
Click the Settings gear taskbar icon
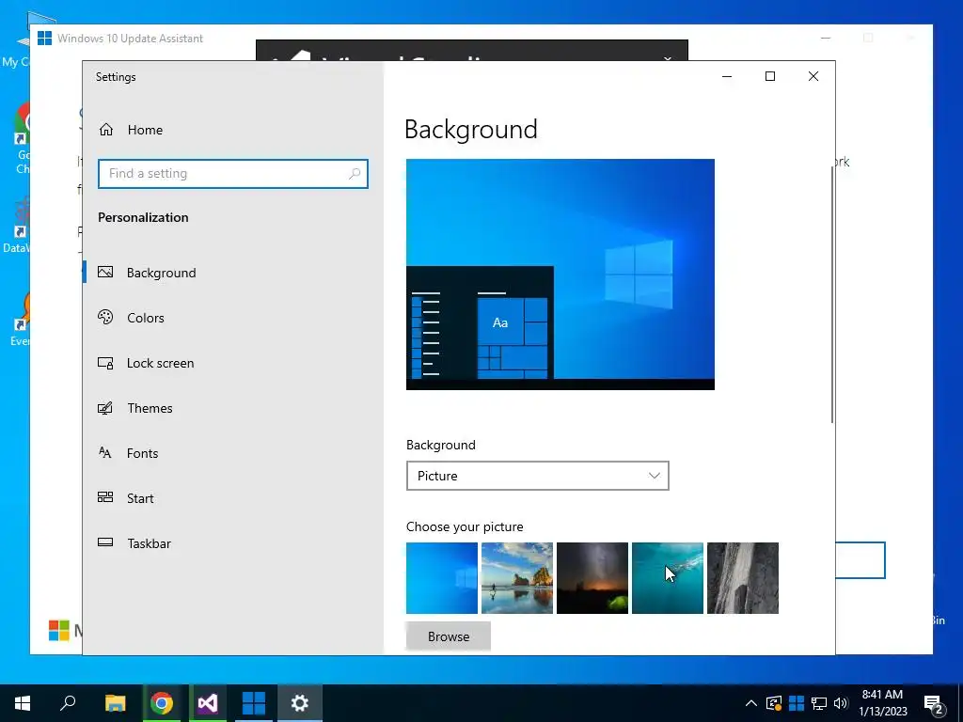click(x=300, y=703)
